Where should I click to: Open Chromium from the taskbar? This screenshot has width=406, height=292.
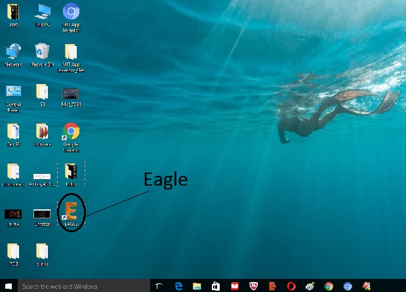coord(348,286)
